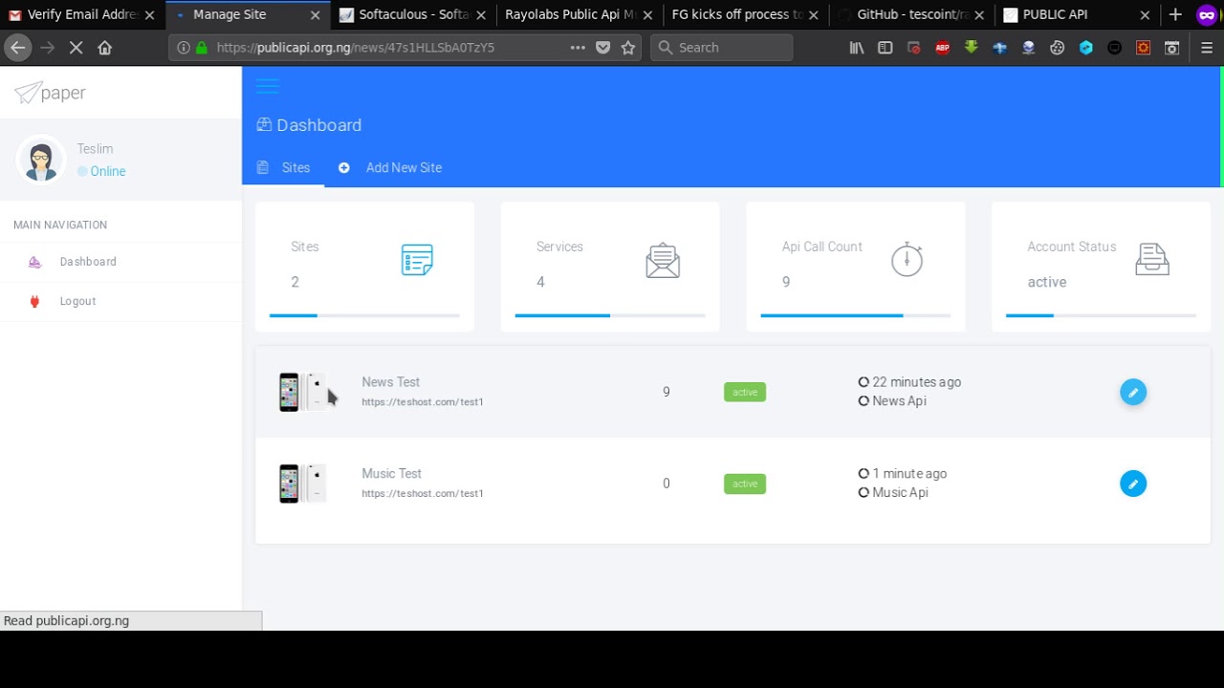Switch to Softaculous browser tab
The image size is (1224, 688).
click(413, 14)
